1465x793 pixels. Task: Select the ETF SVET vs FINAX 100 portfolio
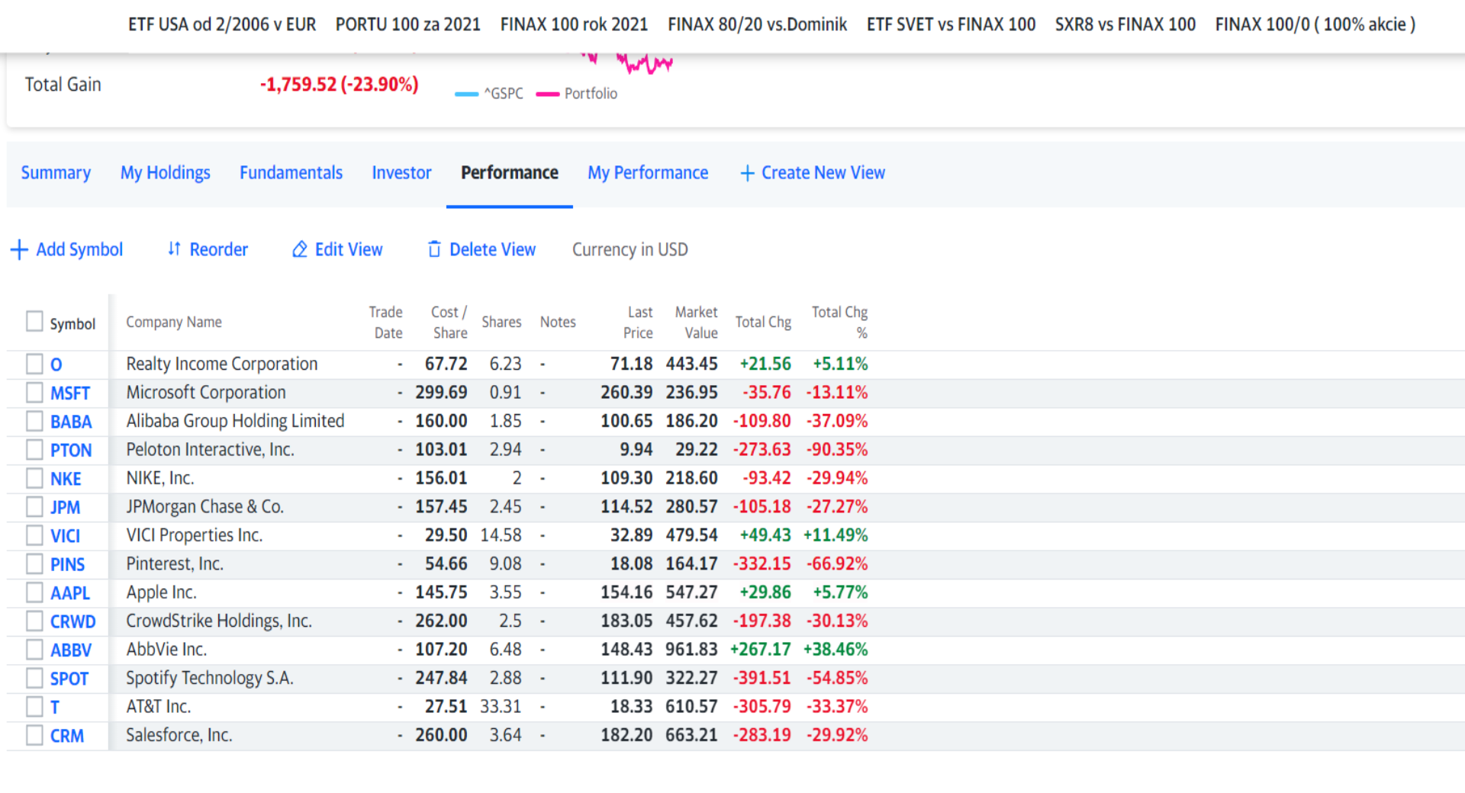click(x=951, y=24)
